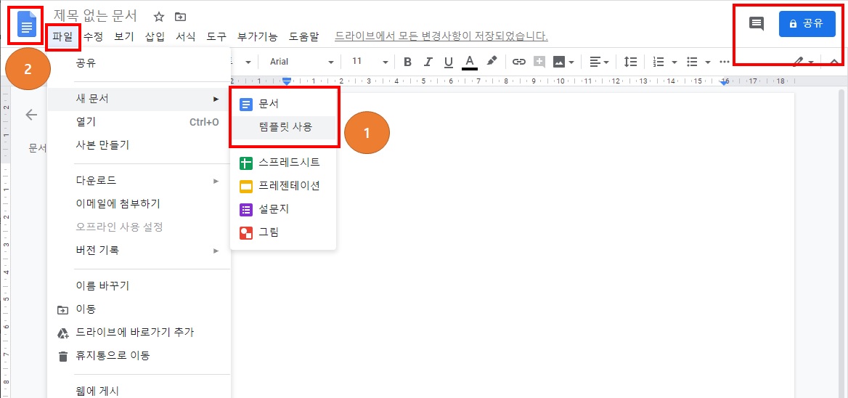Open the comment history icon
This screenshot has height=398, width=848.
[x=756, y=24]
